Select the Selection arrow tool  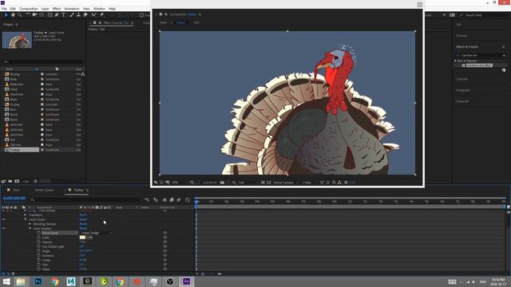tap(6, 15)
